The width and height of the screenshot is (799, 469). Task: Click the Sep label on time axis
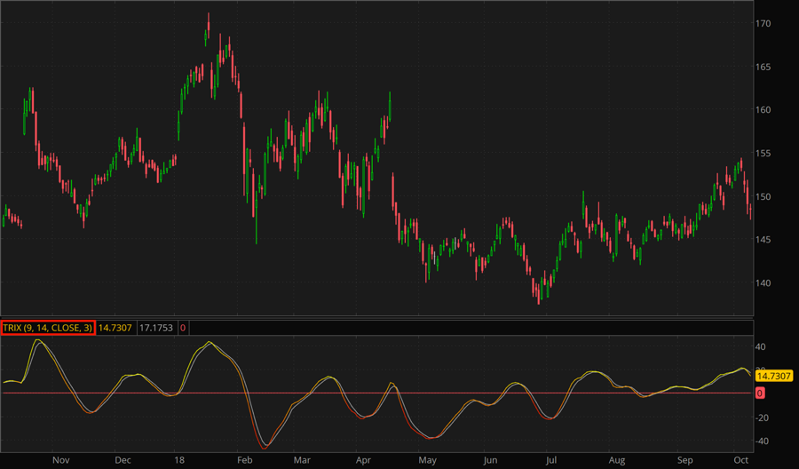pyautogui.click(x=684, y=461)
